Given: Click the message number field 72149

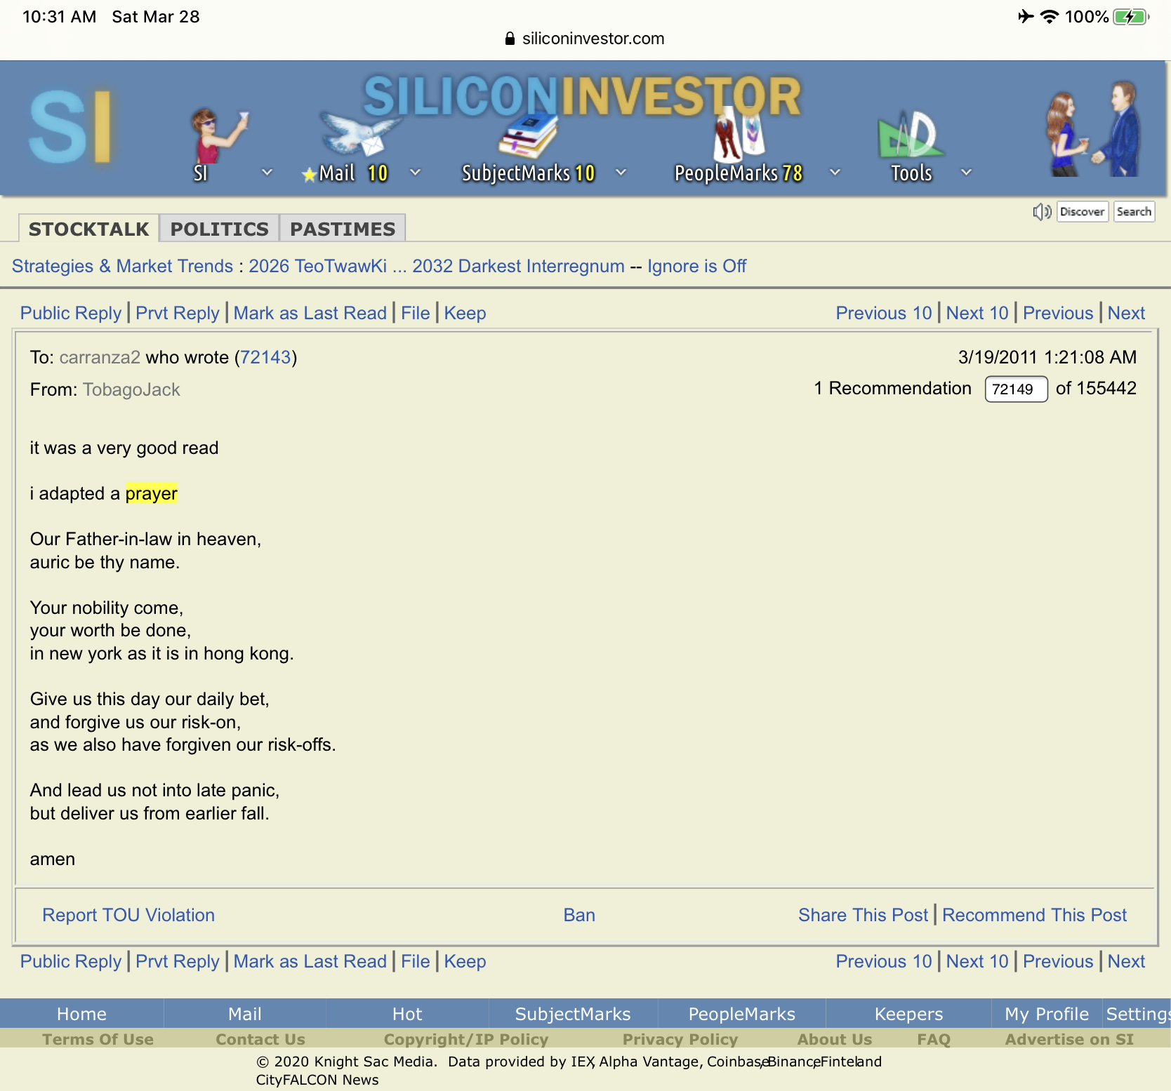Looking at the screenshot, I should coord(1016,389).
